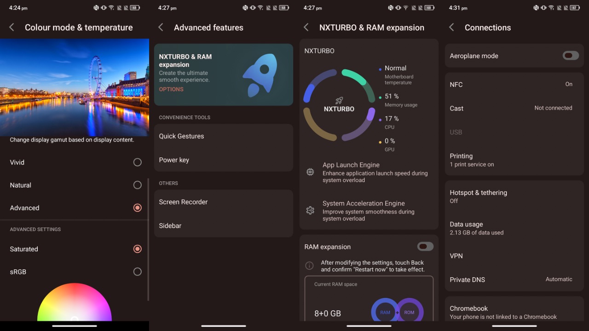The width and height of the screenshot is (589, 331).
Task: Toggle Aeroplane mode switch
Action: point(571,56)
